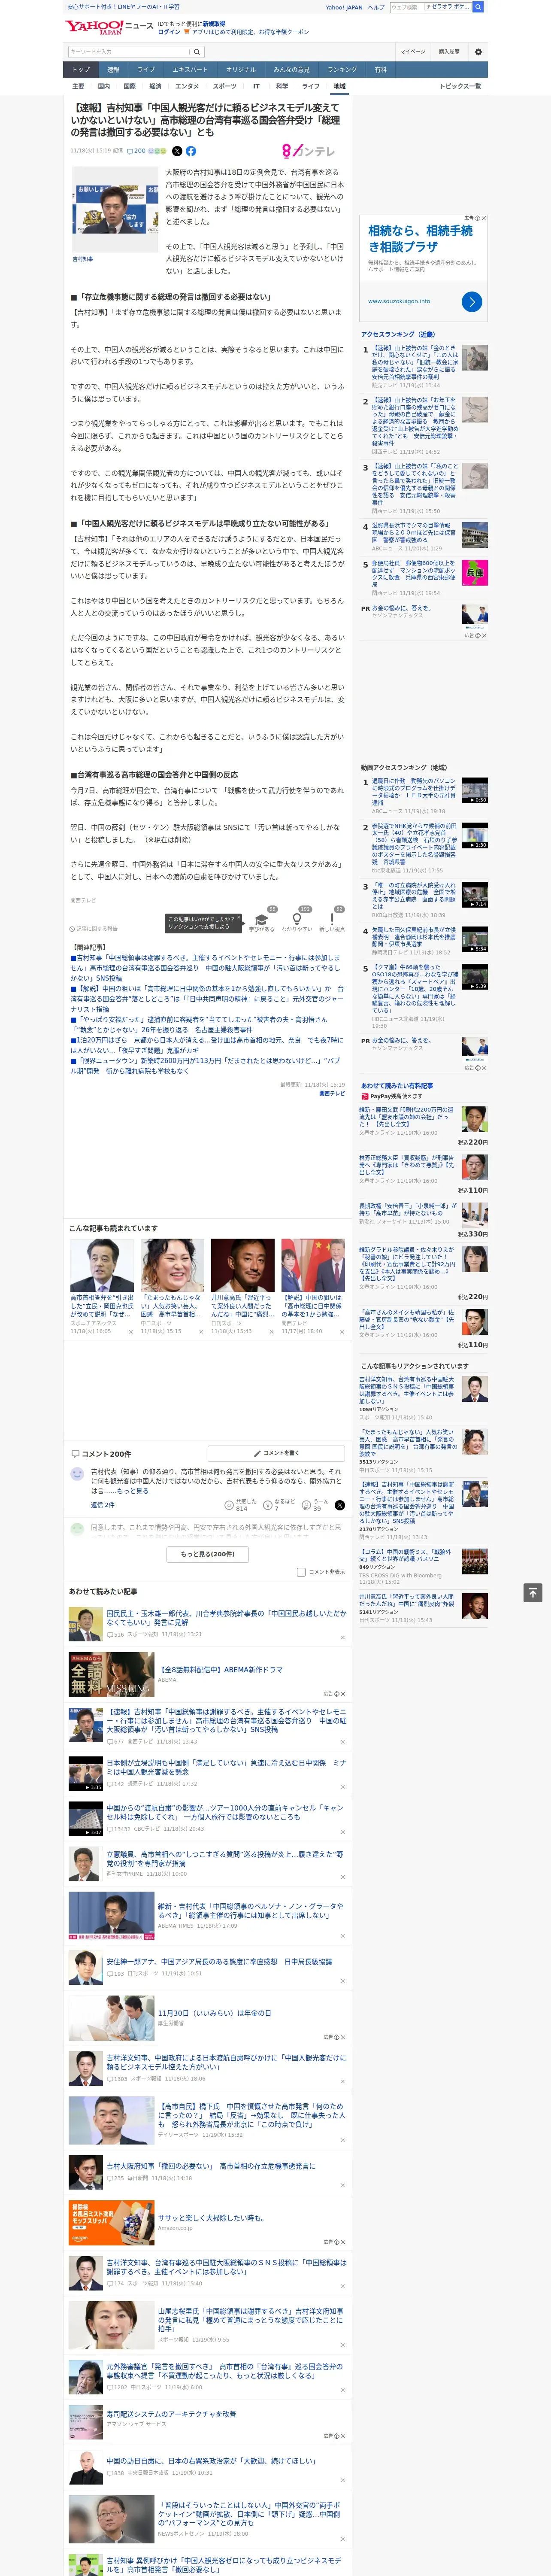
Task: Share the article on Facebook
Action: click(191, 151)
